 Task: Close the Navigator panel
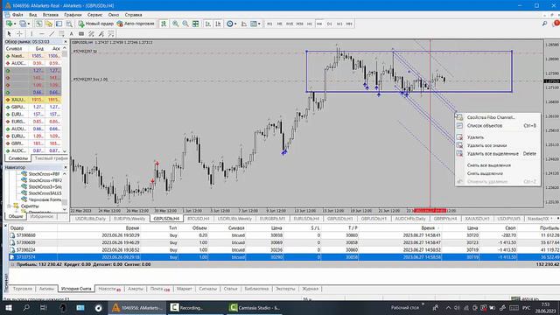(66, 167)
